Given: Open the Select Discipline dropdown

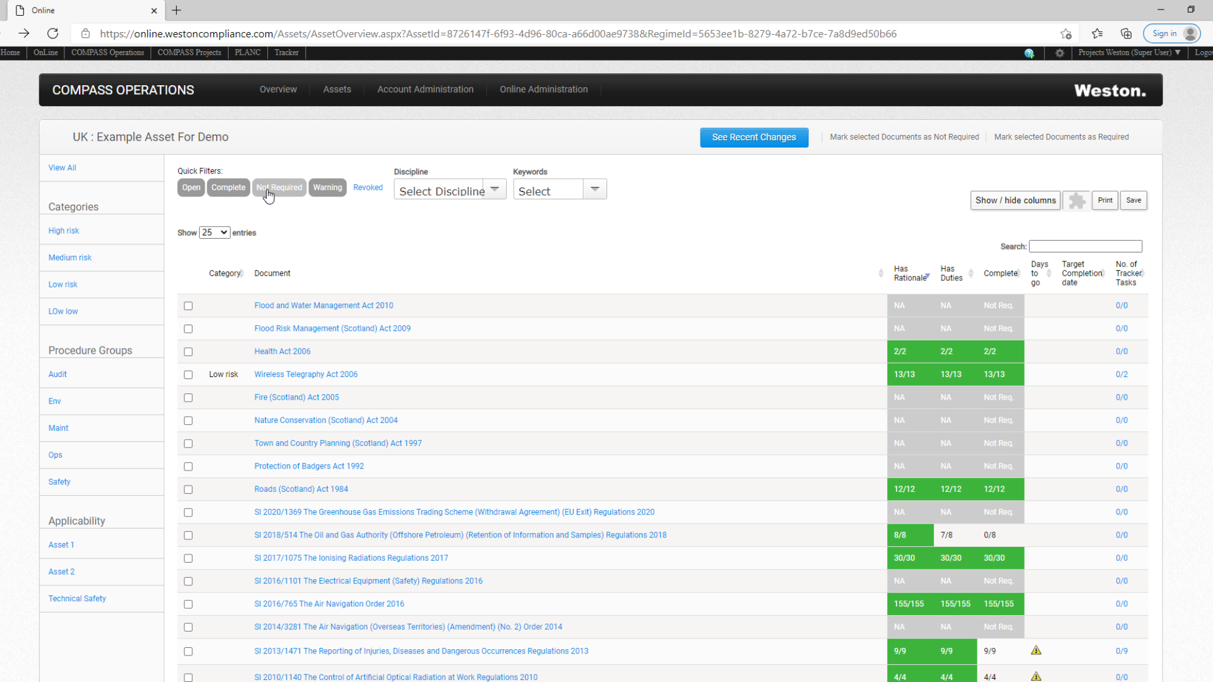Looking at the screenshot, I should click(450, 189).
